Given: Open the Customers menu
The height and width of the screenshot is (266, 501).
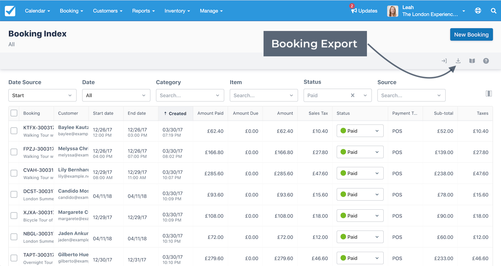Looking at the screenshot, I should coord(108,11).
